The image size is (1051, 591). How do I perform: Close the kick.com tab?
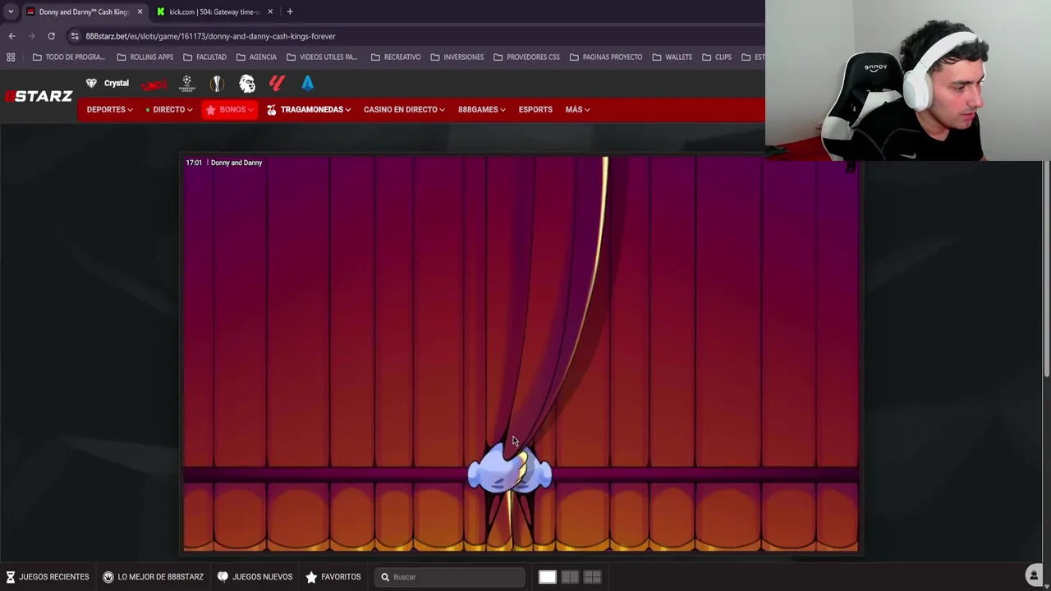click(x=270, y=11)
